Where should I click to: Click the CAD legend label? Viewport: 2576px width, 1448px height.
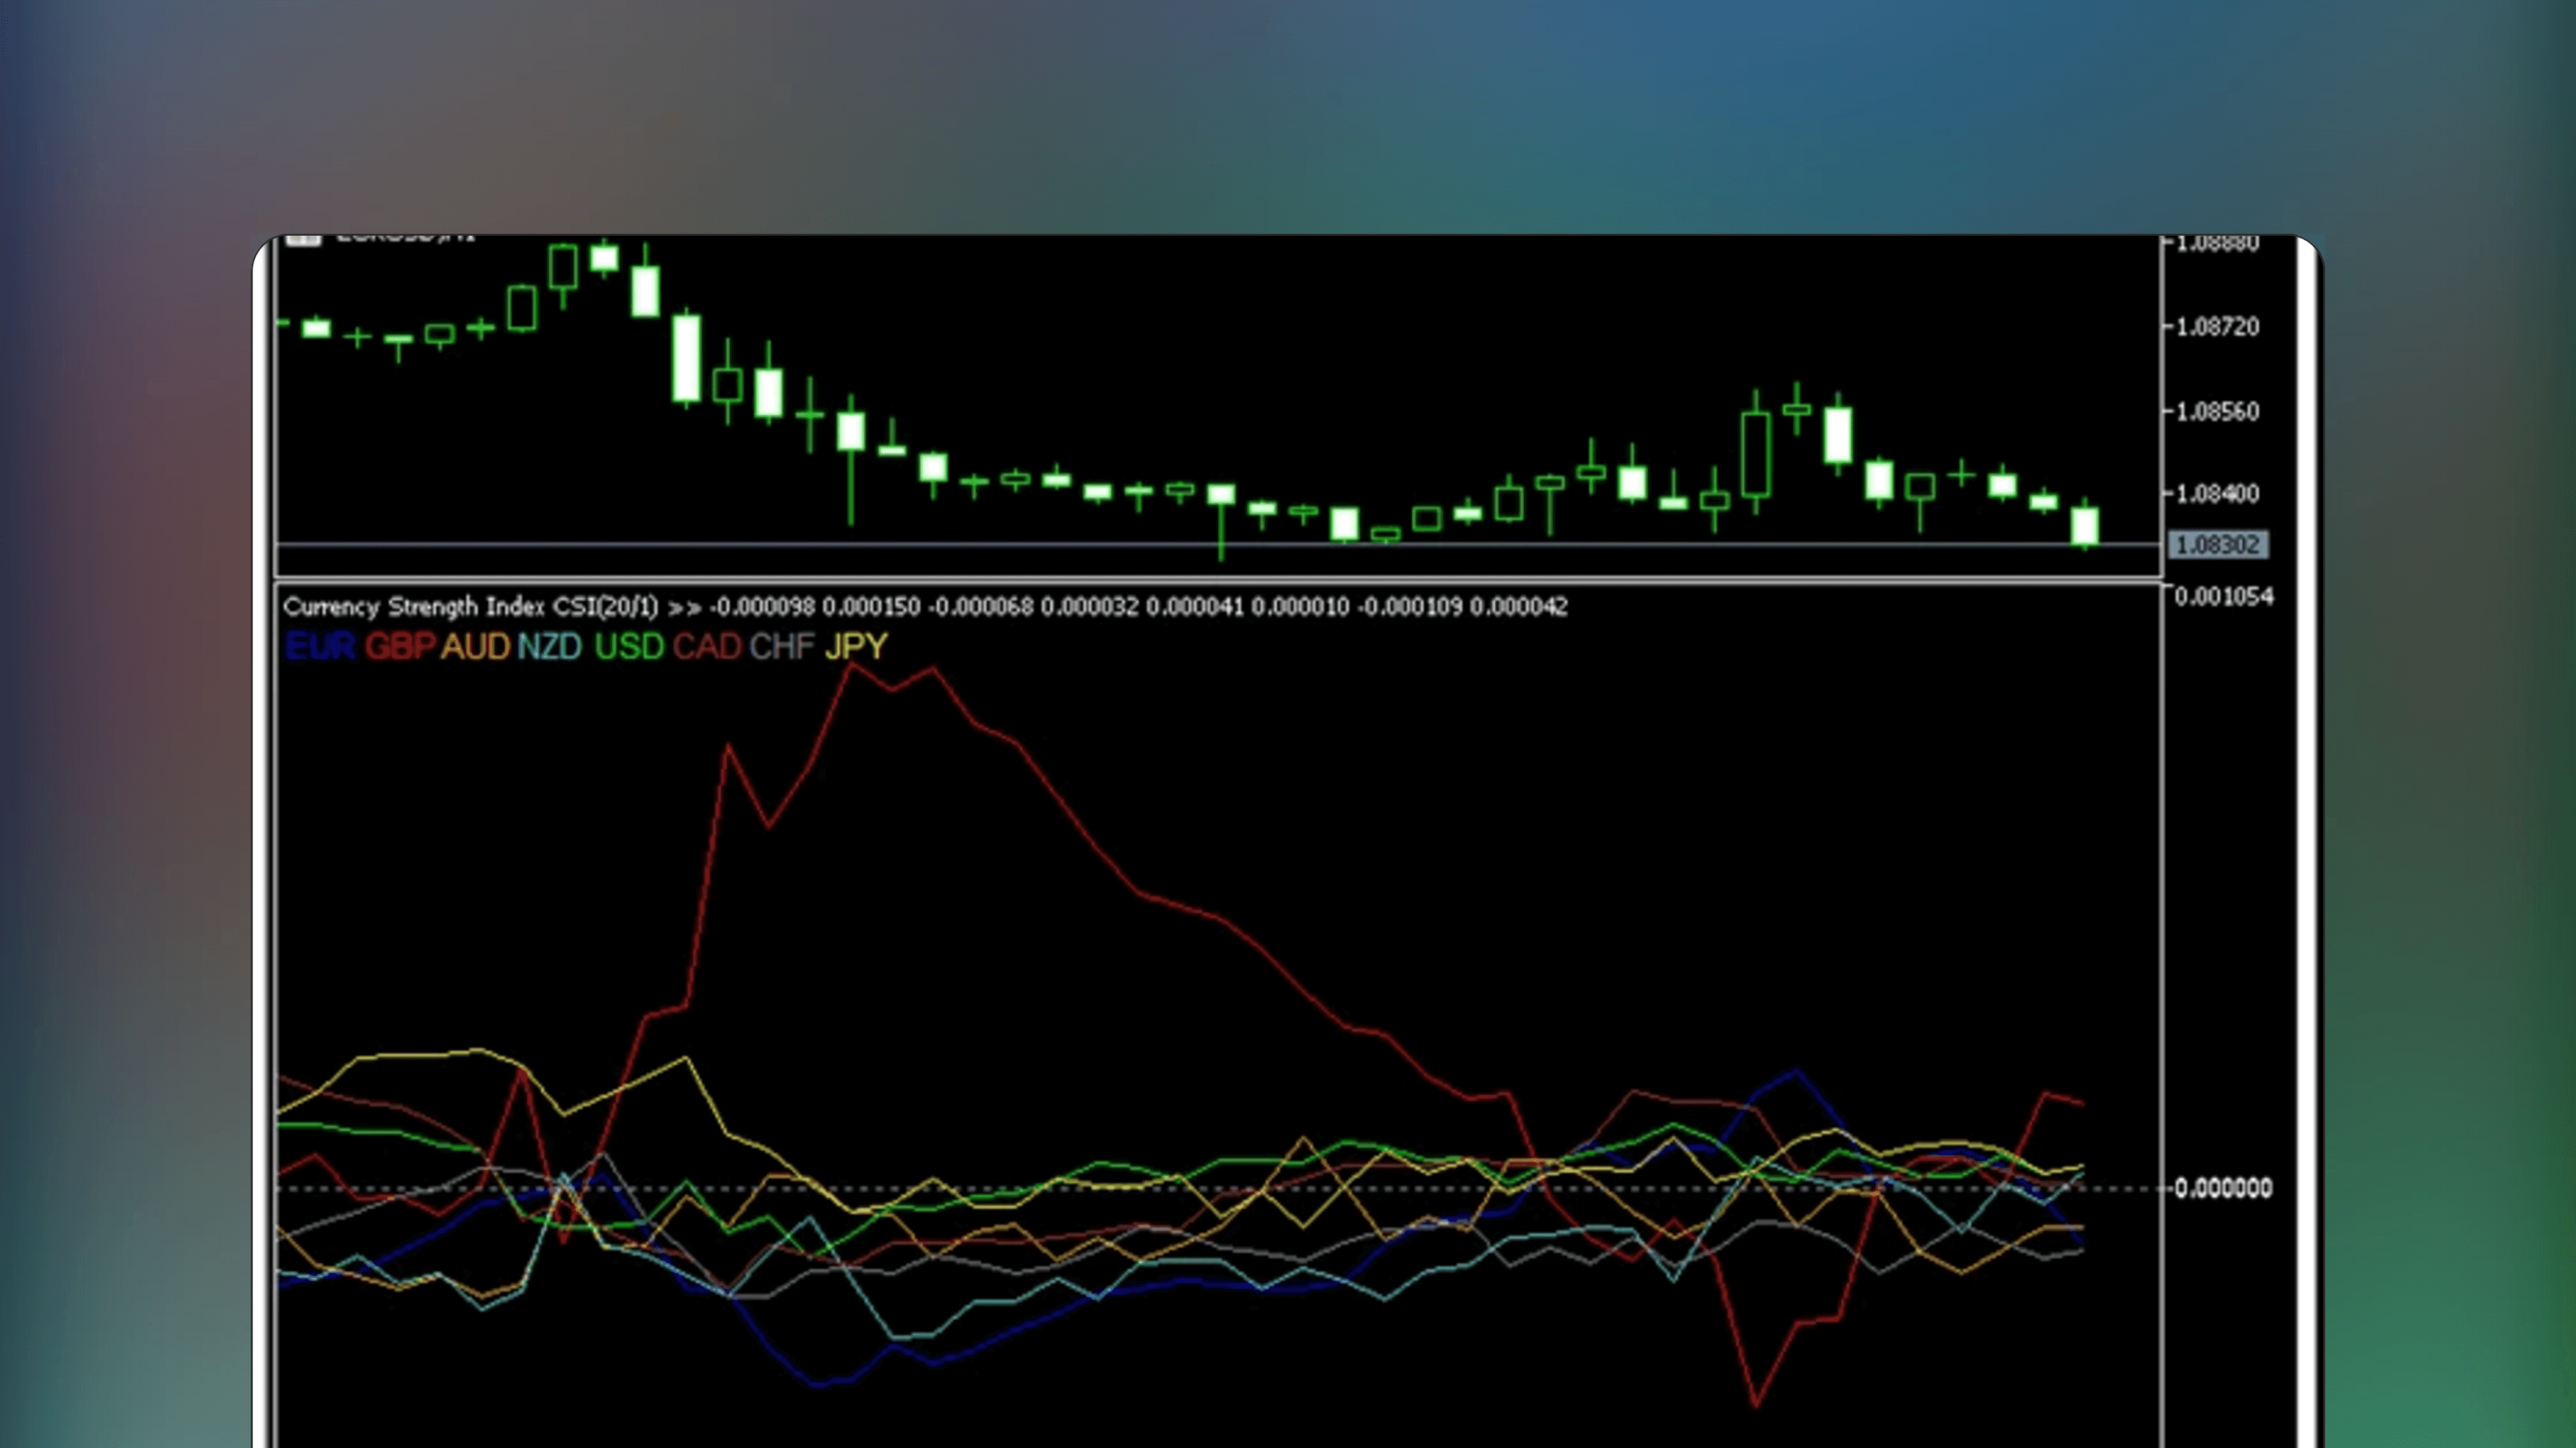707,647
